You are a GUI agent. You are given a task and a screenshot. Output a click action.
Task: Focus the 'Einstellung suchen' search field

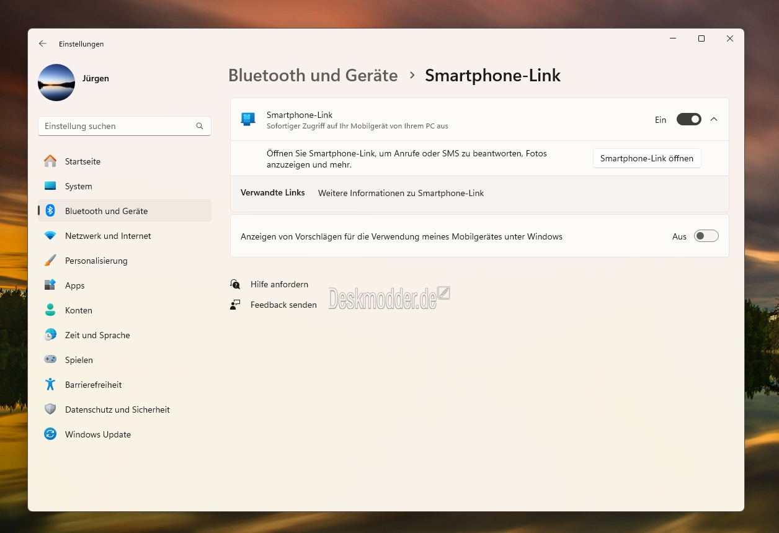[125, 126]
